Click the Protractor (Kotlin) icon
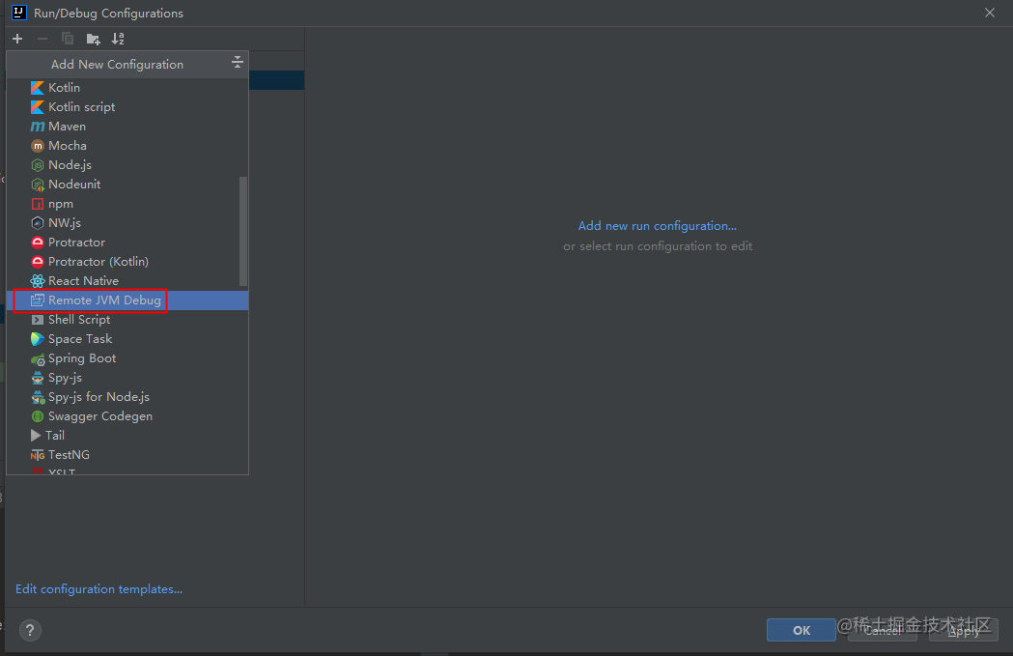 coord(38,262)
